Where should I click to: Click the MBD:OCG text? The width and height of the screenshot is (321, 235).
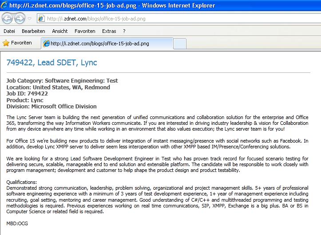coord(17,223)
